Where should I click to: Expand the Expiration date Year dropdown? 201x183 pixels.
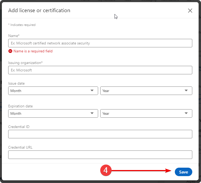point(146,113)
